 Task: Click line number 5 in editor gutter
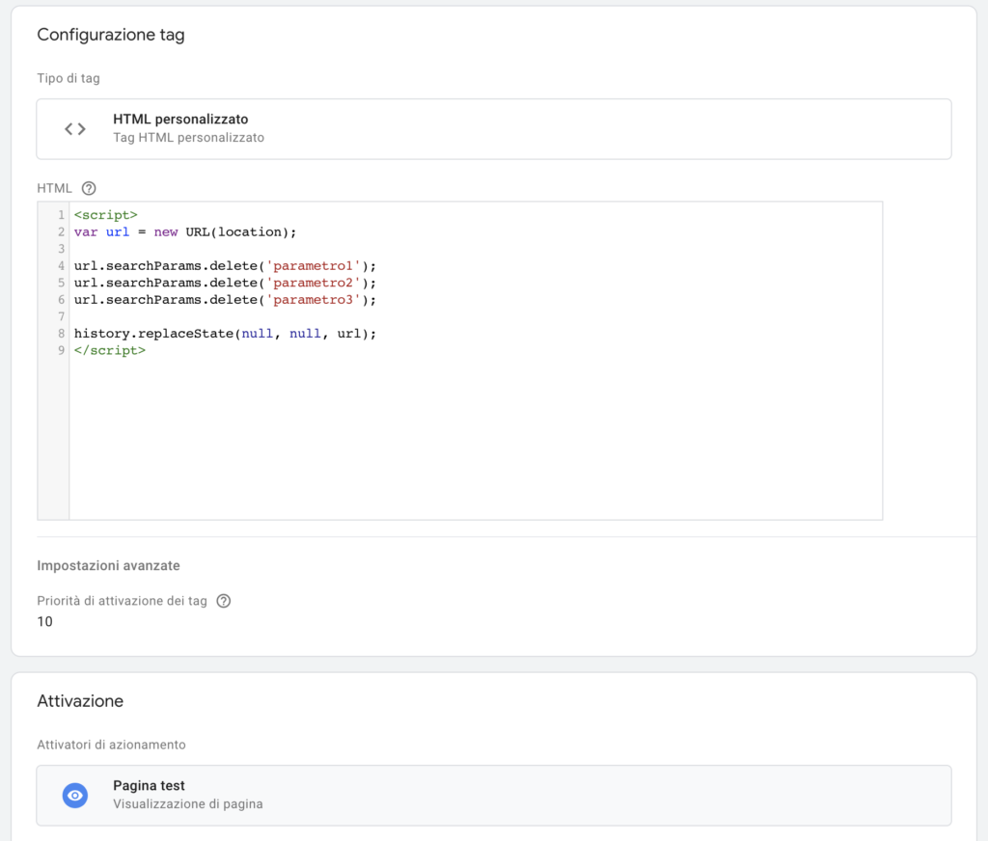61,283
